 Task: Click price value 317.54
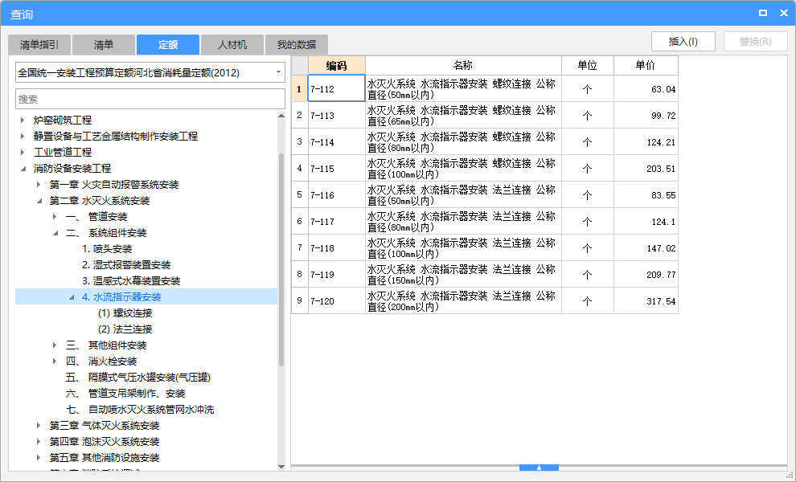tap(661, 301)
